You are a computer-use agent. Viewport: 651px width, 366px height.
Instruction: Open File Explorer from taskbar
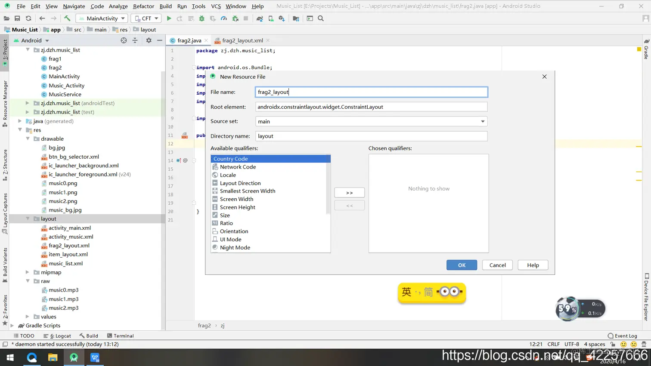pos(53,357)
